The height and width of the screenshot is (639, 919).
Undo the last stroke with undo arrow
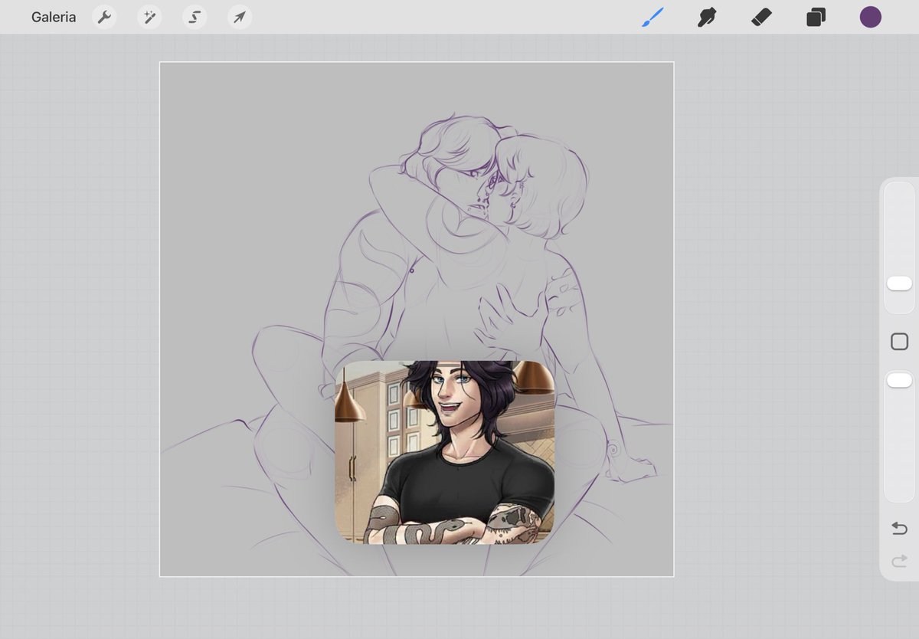click(x=899, y=529)
